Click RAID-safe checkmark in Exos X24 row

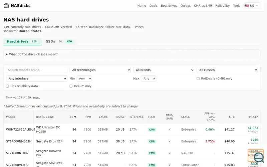coord(170,141)
